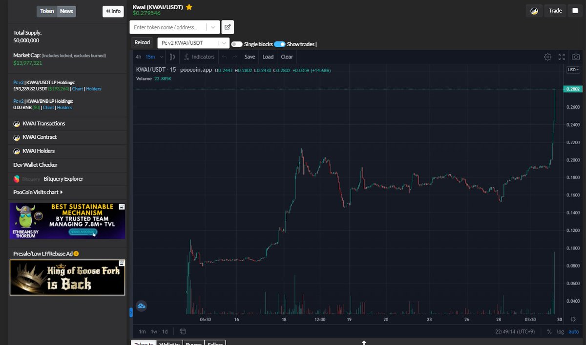Toggle auto scale mode
The width and height of the screenshot is (586, 345).
[573, 331]
